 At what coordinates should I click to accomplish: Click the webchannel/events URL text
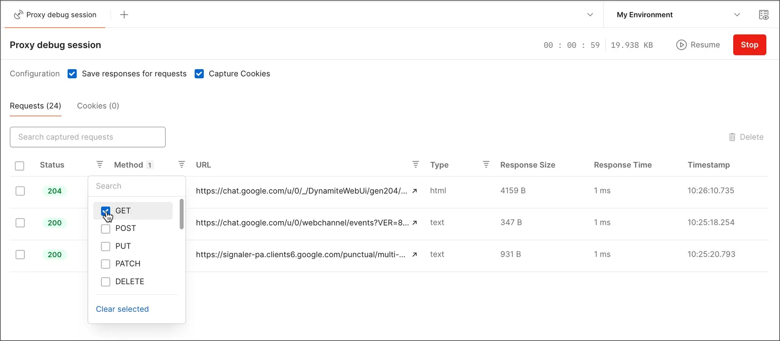(x=302, y=223)
